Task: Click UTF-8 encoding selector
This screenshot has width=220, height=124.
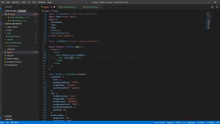Action: click(178, 123)
